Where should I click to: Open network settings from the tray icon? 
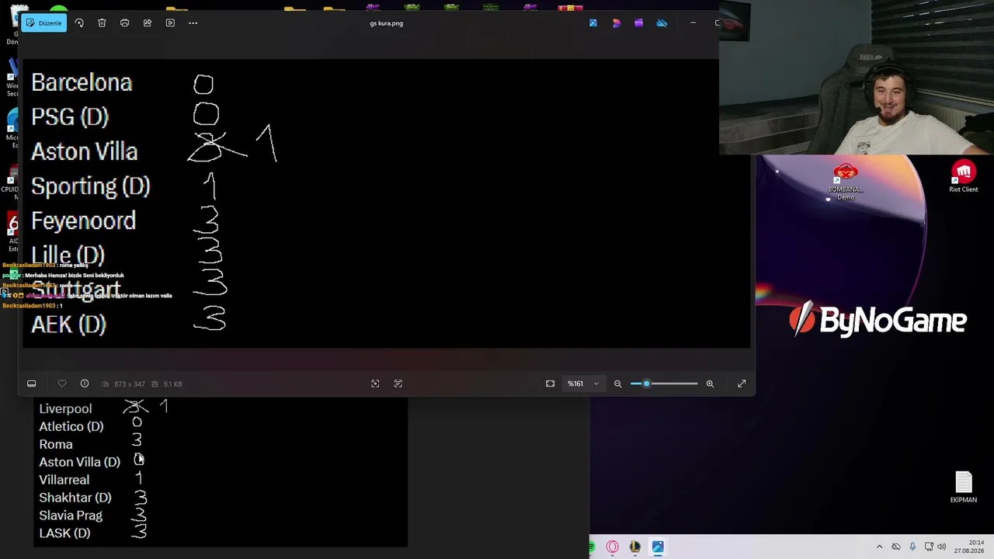pyautogui.click(x=928, y=547)
